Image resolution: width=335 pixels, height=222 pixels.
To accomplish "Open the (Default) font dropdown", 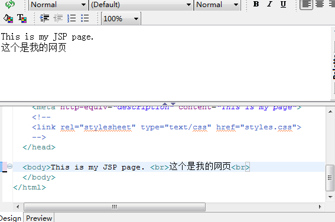I will click(141, 5).
